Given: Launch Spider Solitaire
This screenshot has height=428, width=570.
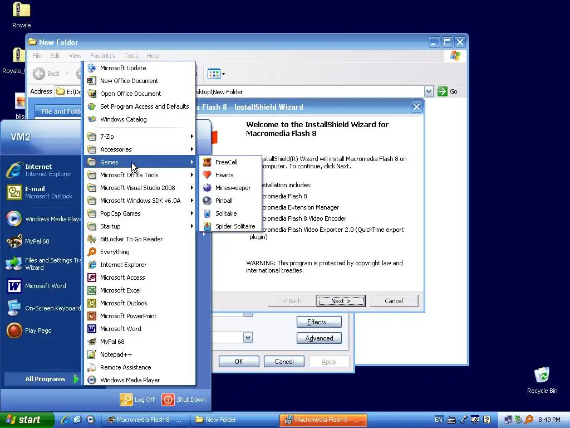Looking at the screenshot, I should coord(230,226).
